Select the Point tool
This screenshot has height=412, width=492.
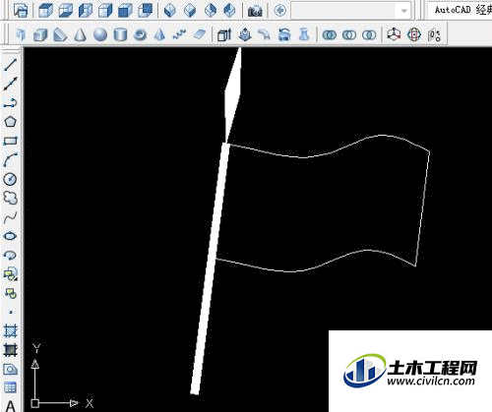[11, 312]
